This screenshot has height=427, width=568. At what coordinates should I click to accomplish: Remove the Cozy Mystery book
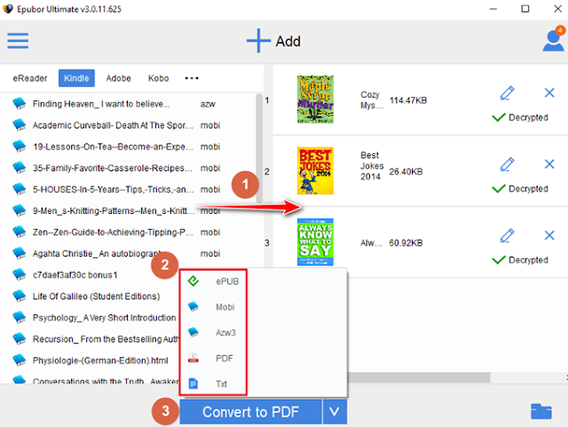(x=549, y=93)
